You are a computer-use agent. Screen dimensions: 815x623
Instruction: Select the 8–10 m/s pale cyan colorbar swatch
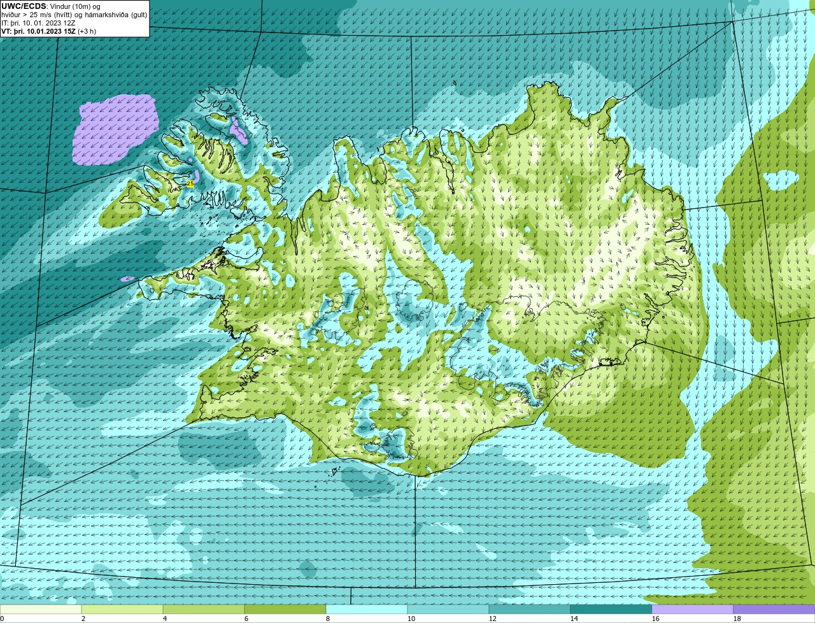[367, 610]
